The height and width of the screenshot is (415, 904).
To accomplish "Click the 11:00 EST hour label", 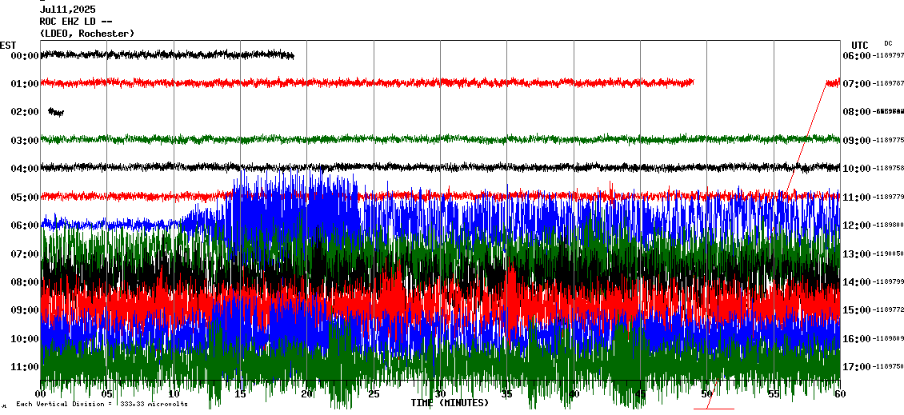I will tap(26, 367).
